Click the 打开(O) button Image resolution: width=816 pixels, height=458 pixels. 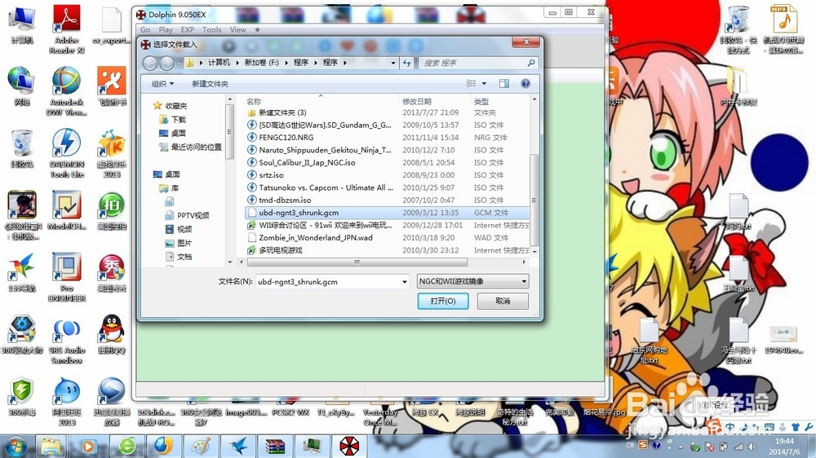click(x=443, y=301)
